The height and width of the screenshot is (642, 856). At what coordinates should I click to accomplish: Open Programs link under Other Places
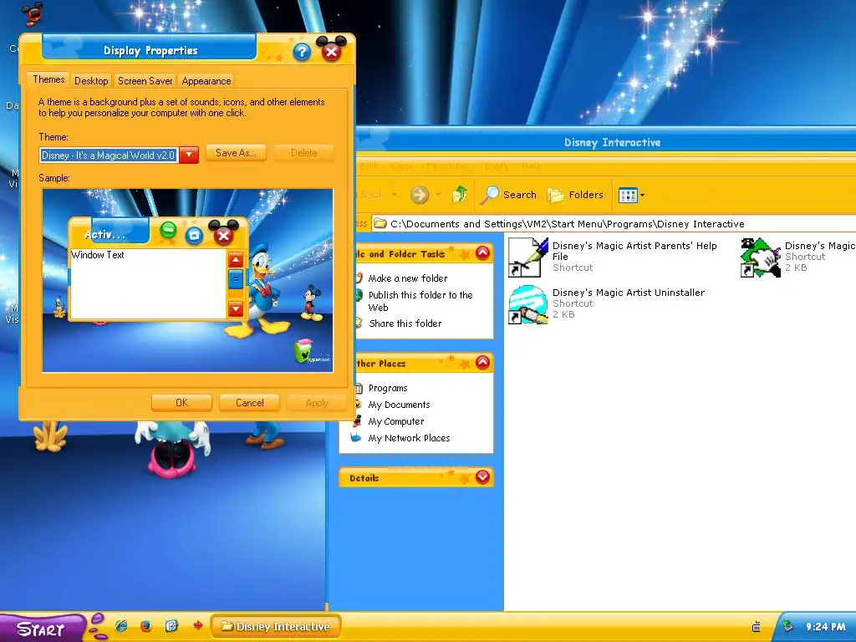388,388
